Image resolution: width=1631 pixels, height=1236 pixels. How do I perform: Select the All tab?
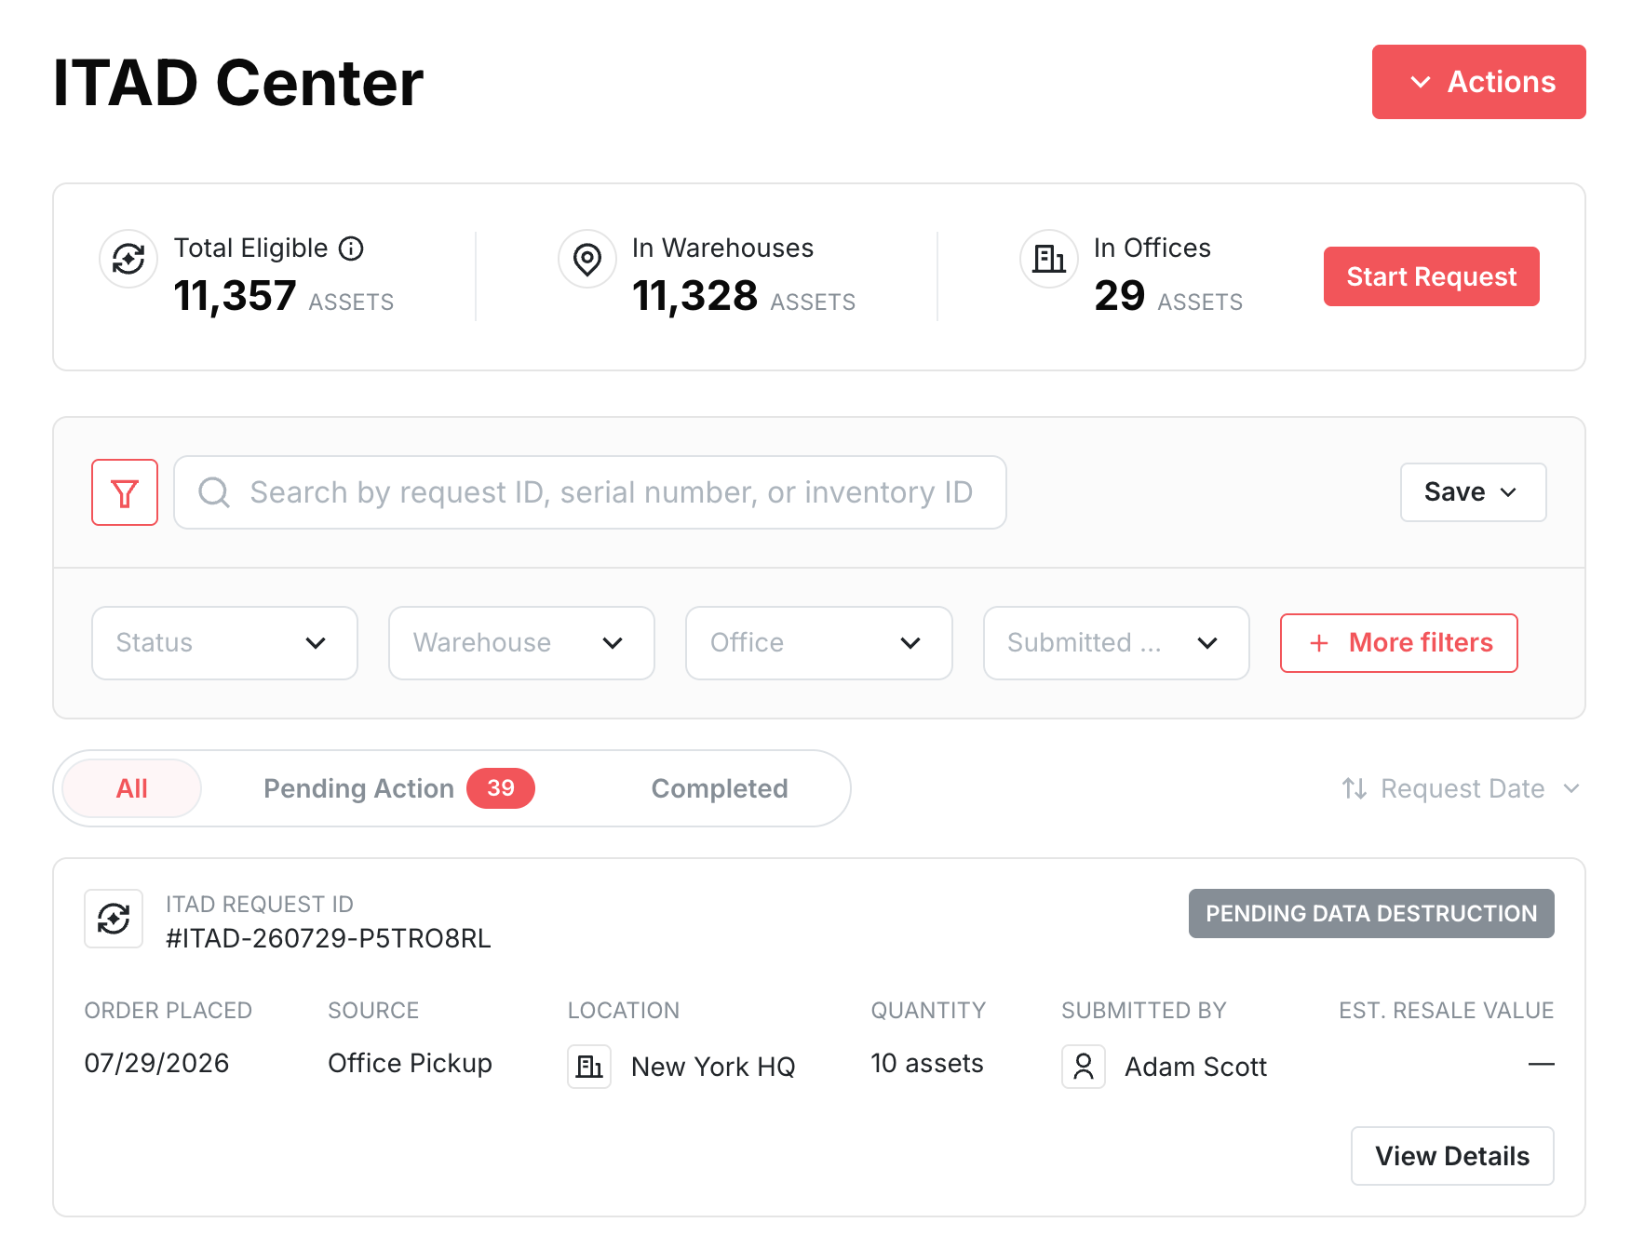131,788
